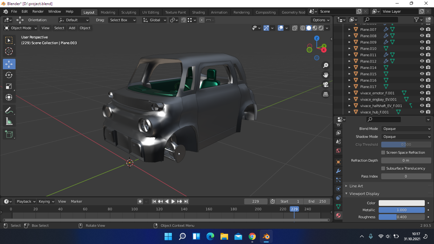
Task: Open Microsoft Edge from the taskbar
Action: click(210, 236)
